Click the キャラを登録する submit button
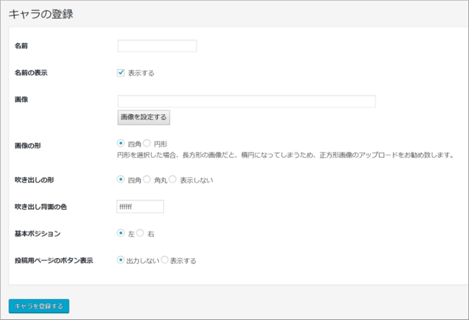This screenshot has width=469, height=320. (39, 306)
